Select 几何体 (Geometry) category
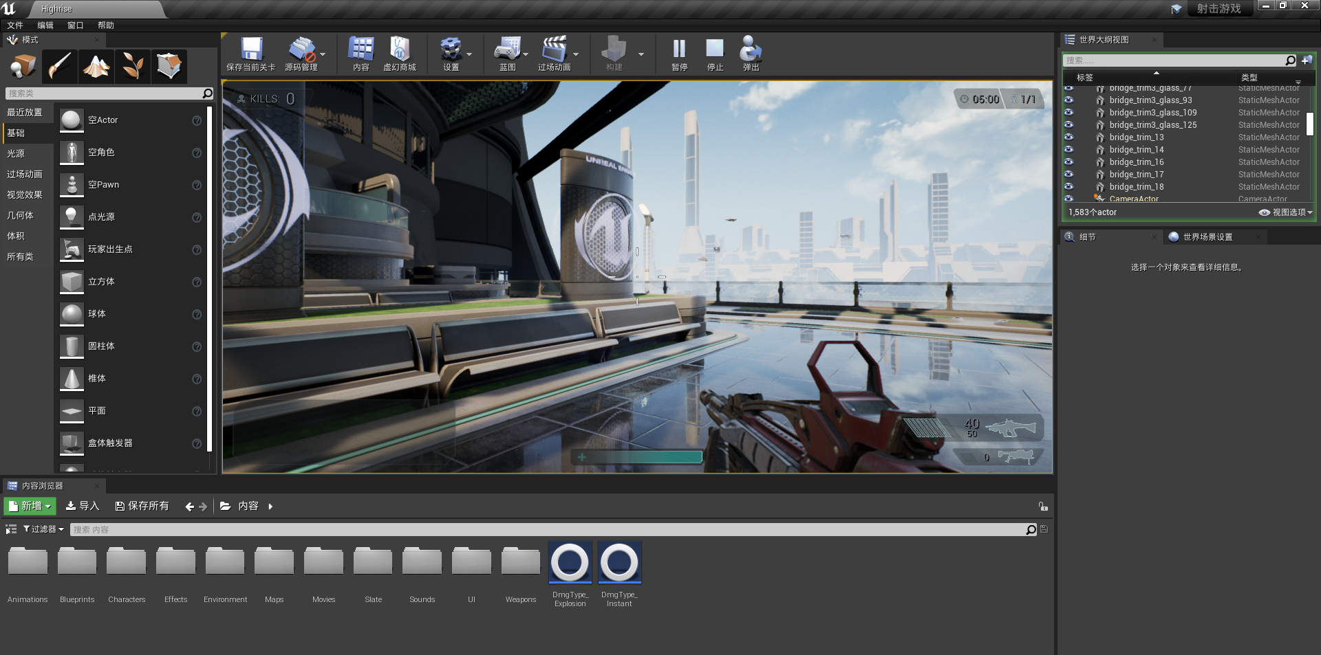The height and width of the screenshot is (655, 1321). tap(20, 216)
